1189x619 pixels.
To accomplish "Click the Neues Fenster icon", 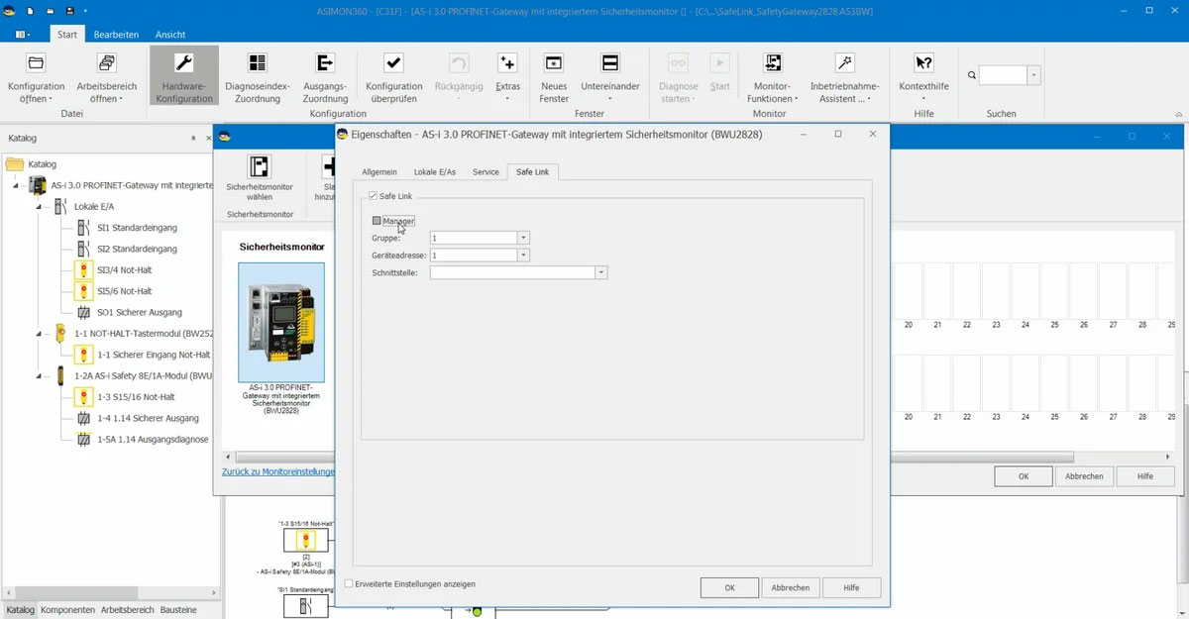I will point(554,64).
